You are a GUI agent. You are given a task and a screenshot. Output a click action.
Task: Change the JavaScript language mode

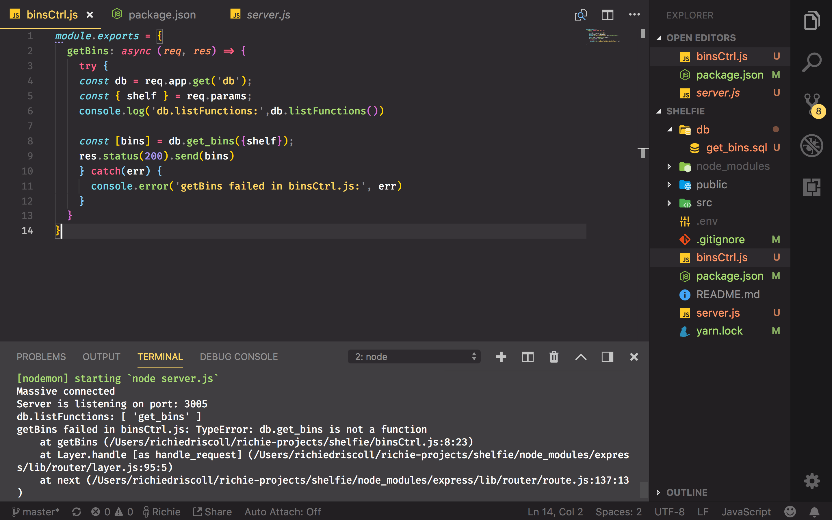pos(746,512)
